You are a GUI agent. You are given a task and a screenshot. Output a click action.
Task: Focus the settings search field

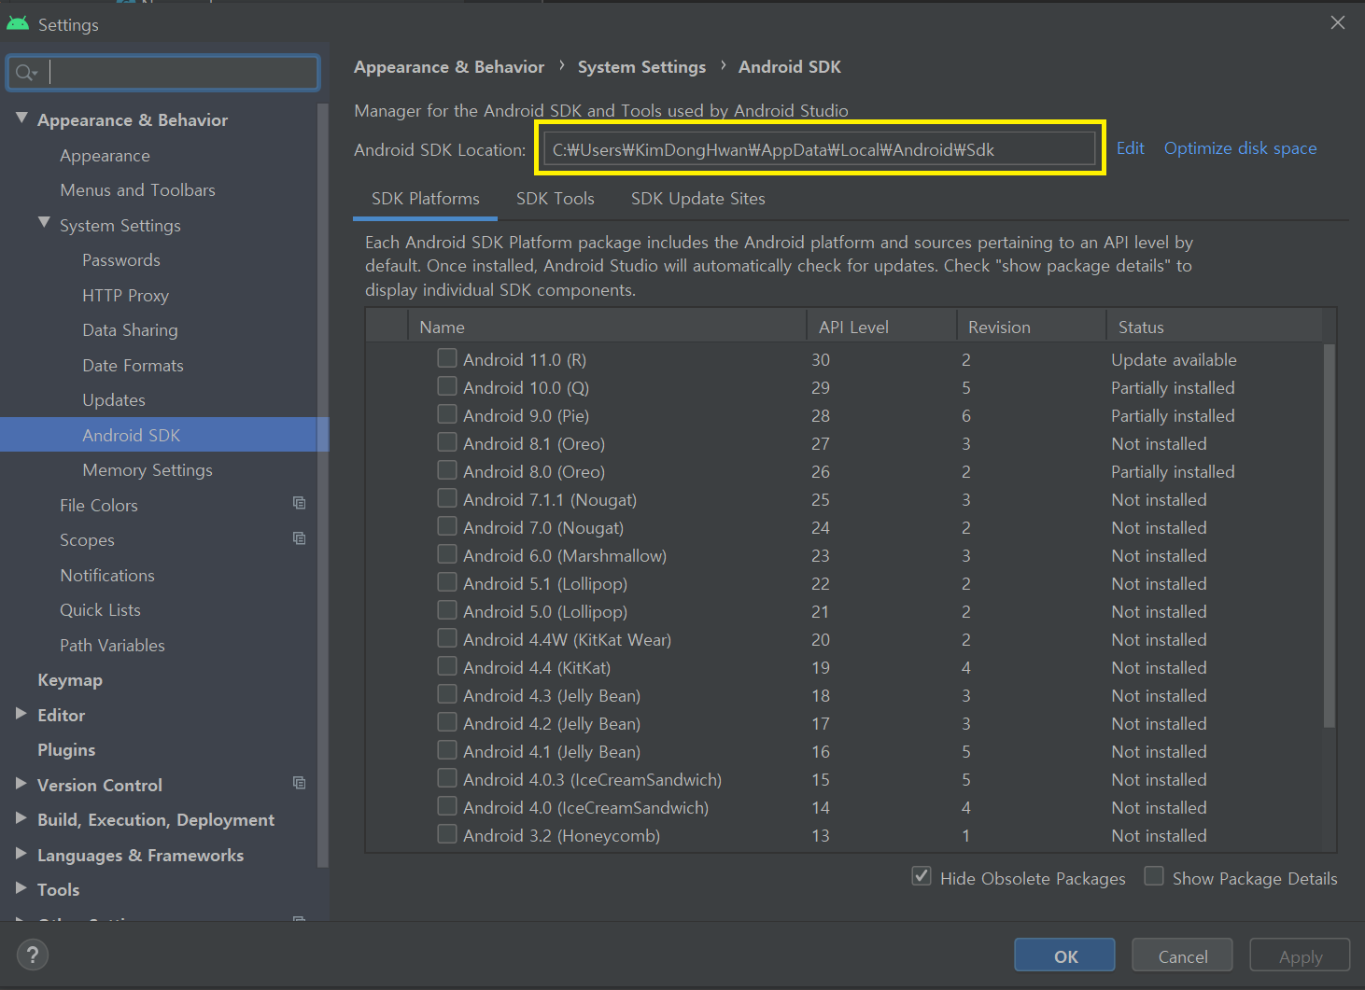(x=163, y=73)
